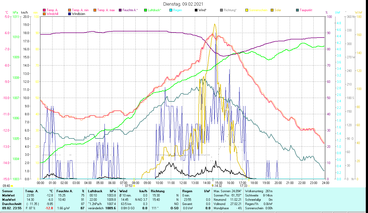This screenshot has height=213, width=368.
Task: Click the 'Vollmond' date entry
Action: (x=228, y=204)
